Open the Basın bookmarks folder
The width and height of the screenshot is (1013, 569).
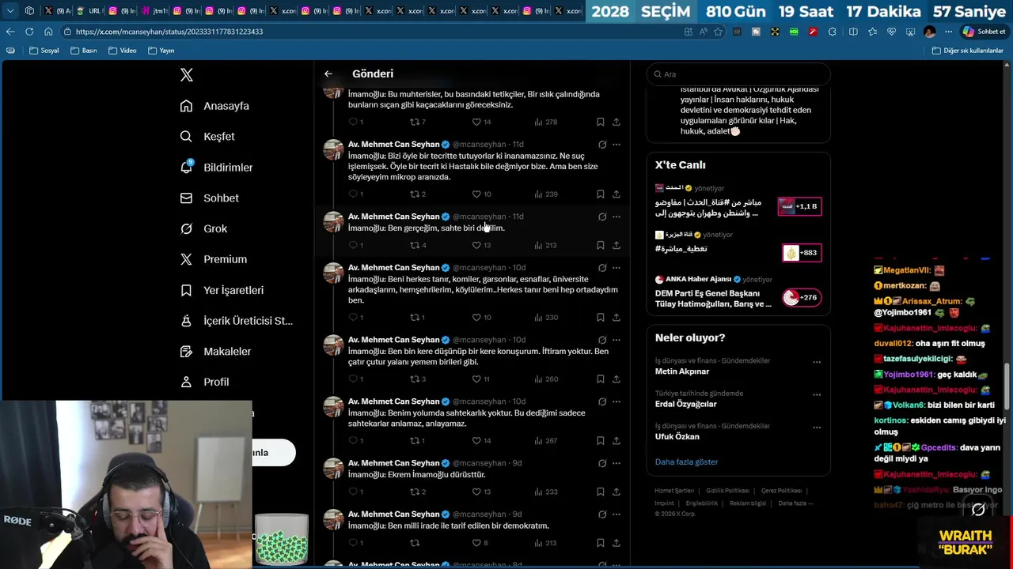84,51
